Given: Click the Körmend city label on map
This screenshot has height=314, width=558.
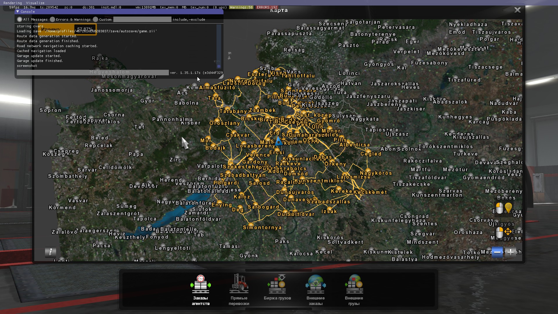Looking at the screenshot, I should pyautogui.click(x=62, y=208).
